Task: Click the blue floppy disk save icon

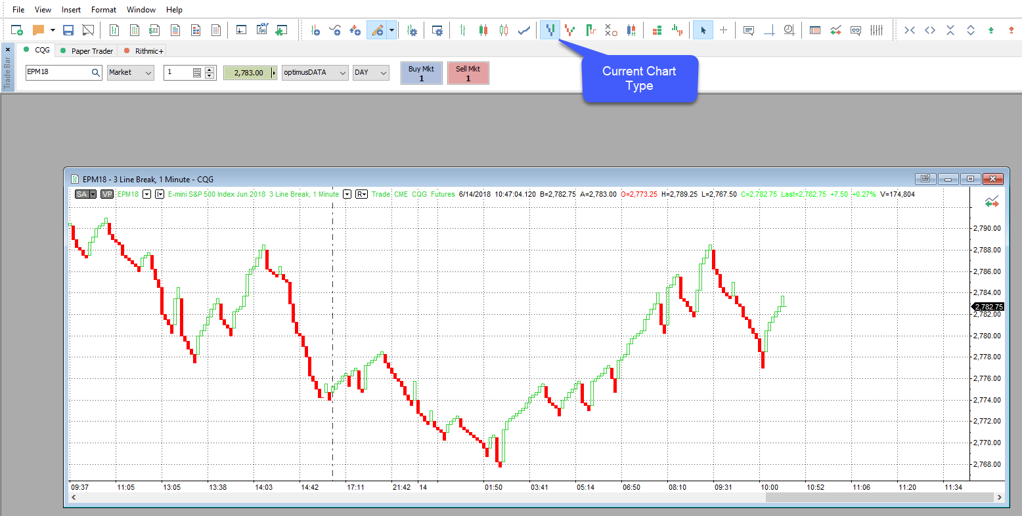Action: [68, 30]
